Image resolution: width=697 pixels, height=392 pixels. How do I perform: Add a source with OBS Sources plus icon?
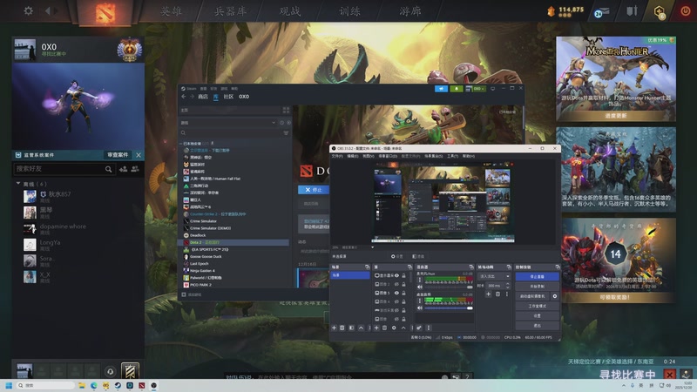pyautogui.click(x=376, y=328)
